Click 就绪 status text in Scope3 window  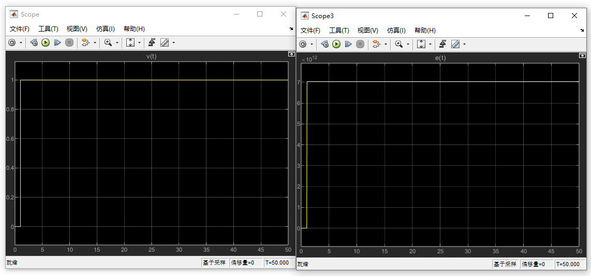[x=303, y=264]
